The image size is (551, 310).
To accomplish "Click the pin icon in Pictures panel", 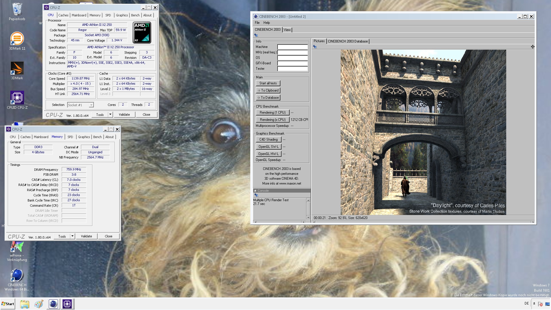I will (x=315, y=47).
